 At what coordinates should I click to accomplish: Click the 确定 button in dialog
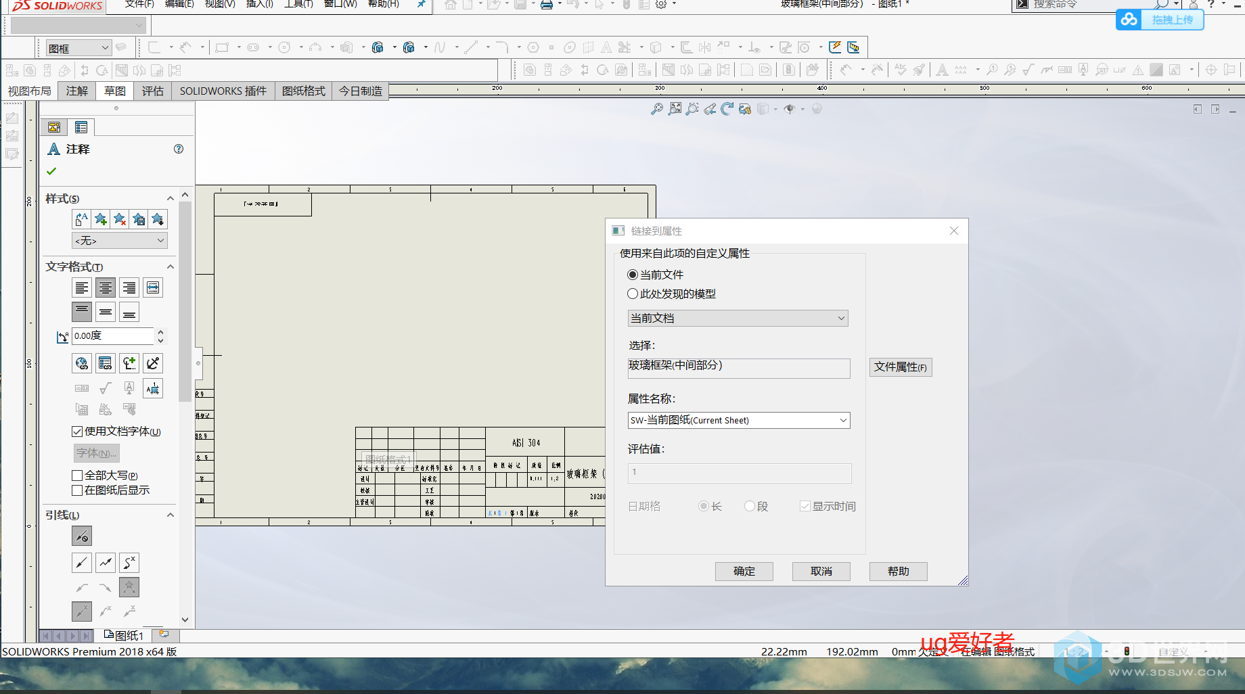click(x=744, y=572)
